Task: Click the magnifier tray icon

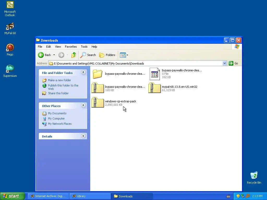Action: (248, 196)
